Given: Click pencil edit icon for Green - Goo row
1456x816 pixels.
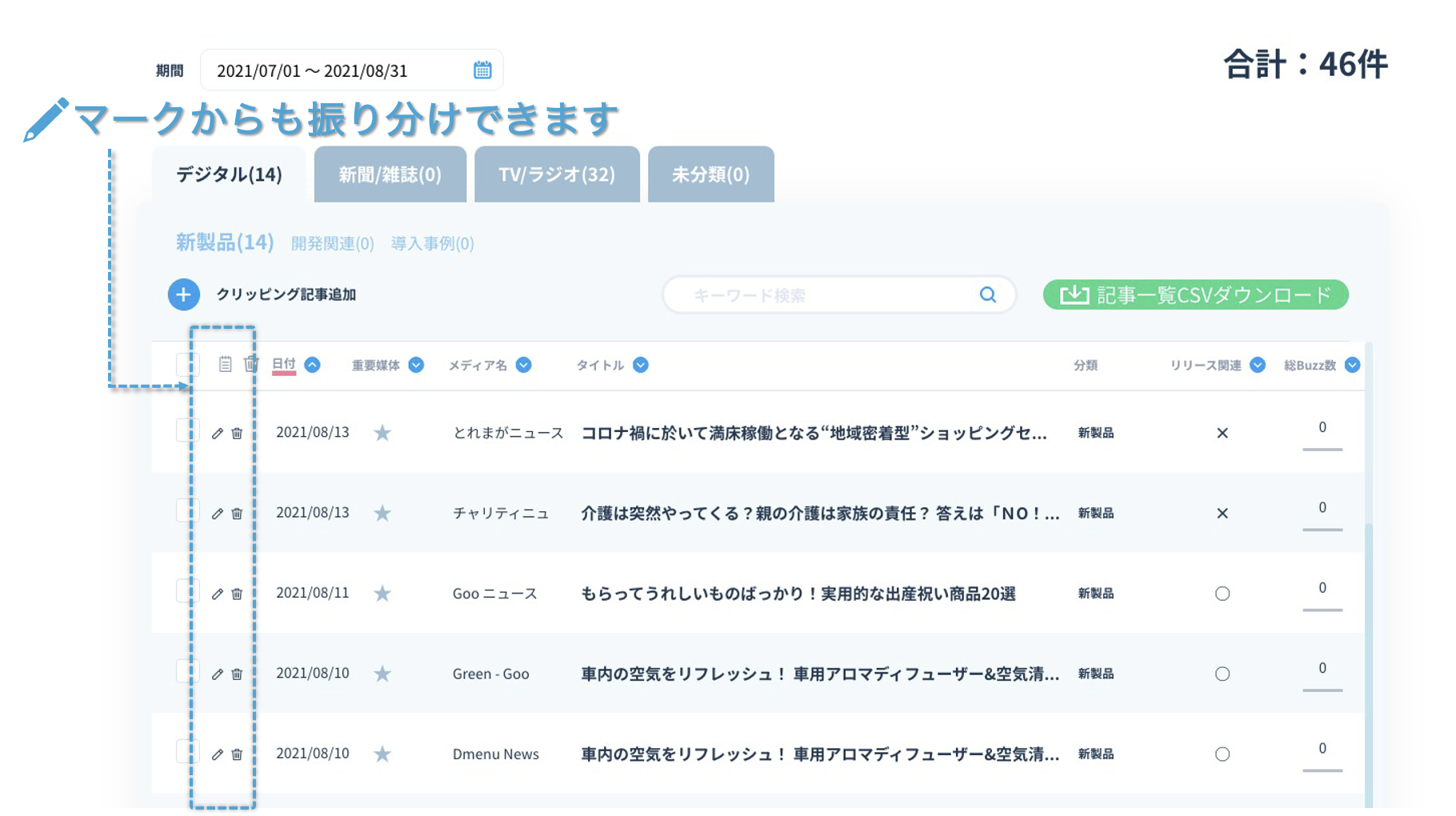Looking at the screenshot, I should click(218, 674).
